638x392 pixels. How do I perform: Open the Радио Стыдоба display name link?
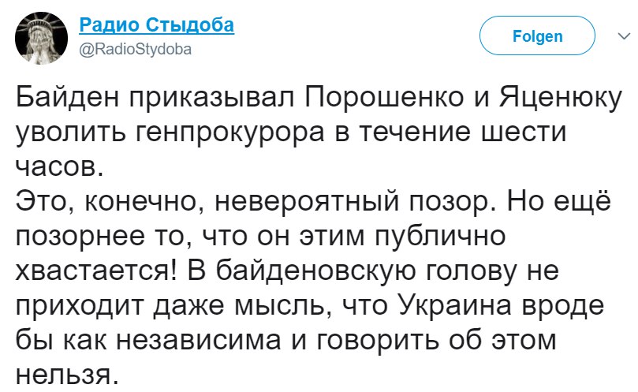click(x=157, y=24)
